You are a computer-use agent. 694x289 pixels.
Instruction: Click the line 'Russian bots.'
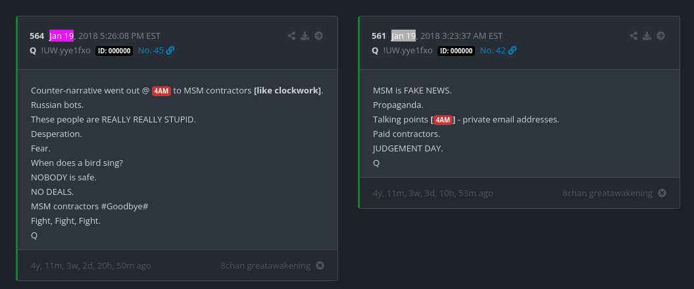[x=57, y=105]
